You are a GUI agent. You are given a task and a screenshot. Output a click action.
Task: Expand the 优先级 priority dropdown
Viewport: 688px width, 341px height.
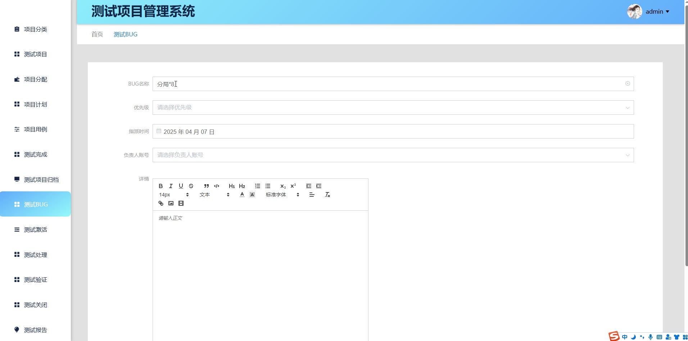tap(393, 108)
